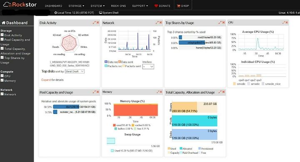Click the Allocated legend swatch
This screenshot has height=162, width=300.
181,148
